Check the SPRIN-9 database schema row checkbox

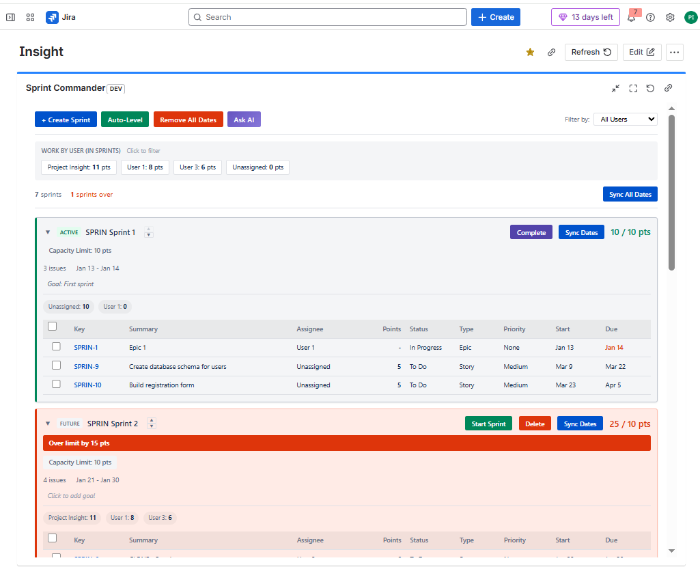point(57,365)
